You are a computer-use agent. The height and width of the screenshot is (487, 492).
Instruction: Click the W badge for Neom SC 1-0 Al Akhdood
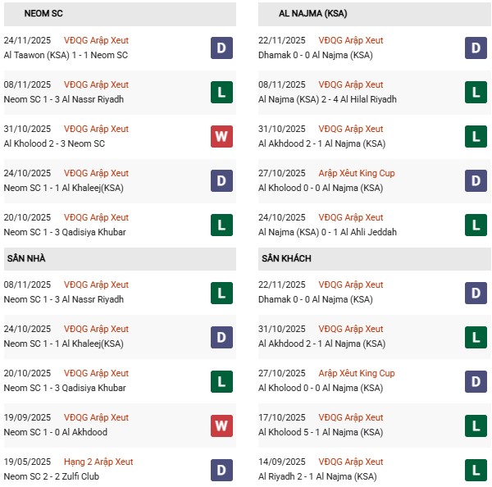(221, 426)
